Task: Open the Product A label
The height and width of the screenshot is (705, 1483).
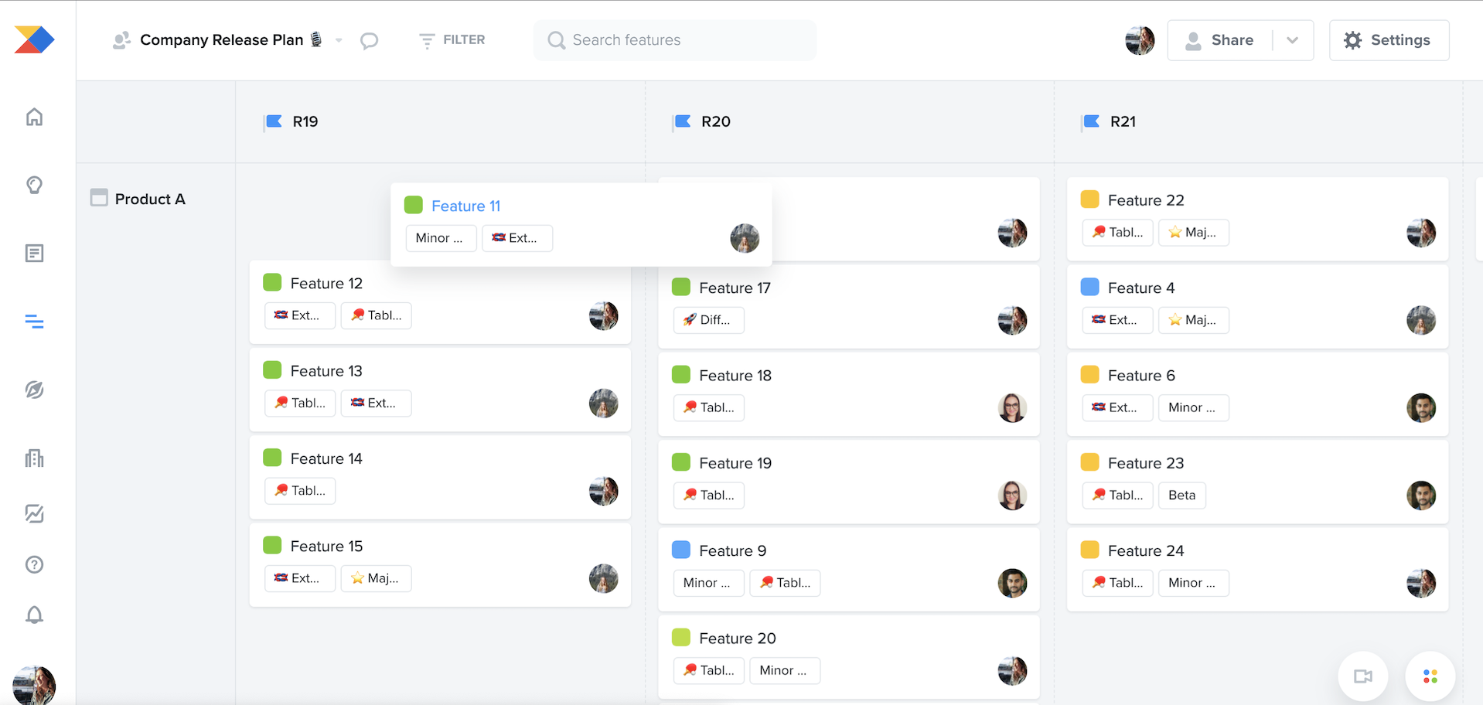Action: pos(150,199)
